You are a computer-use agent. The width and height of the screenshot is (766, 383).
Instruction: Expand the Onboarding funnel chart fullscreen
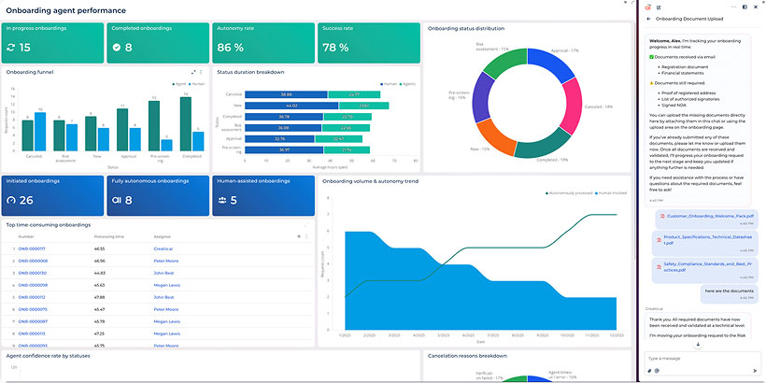click(193, 72)
